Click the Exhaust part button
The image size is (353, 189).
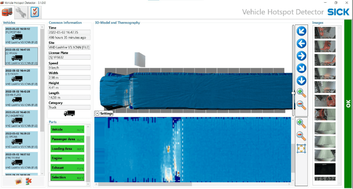pos(67,168)
